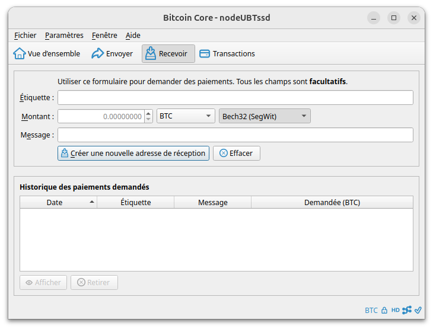Click the wallet encryption lock icon
The width and height of the screenshot is (433, 329).
[384, 310]
